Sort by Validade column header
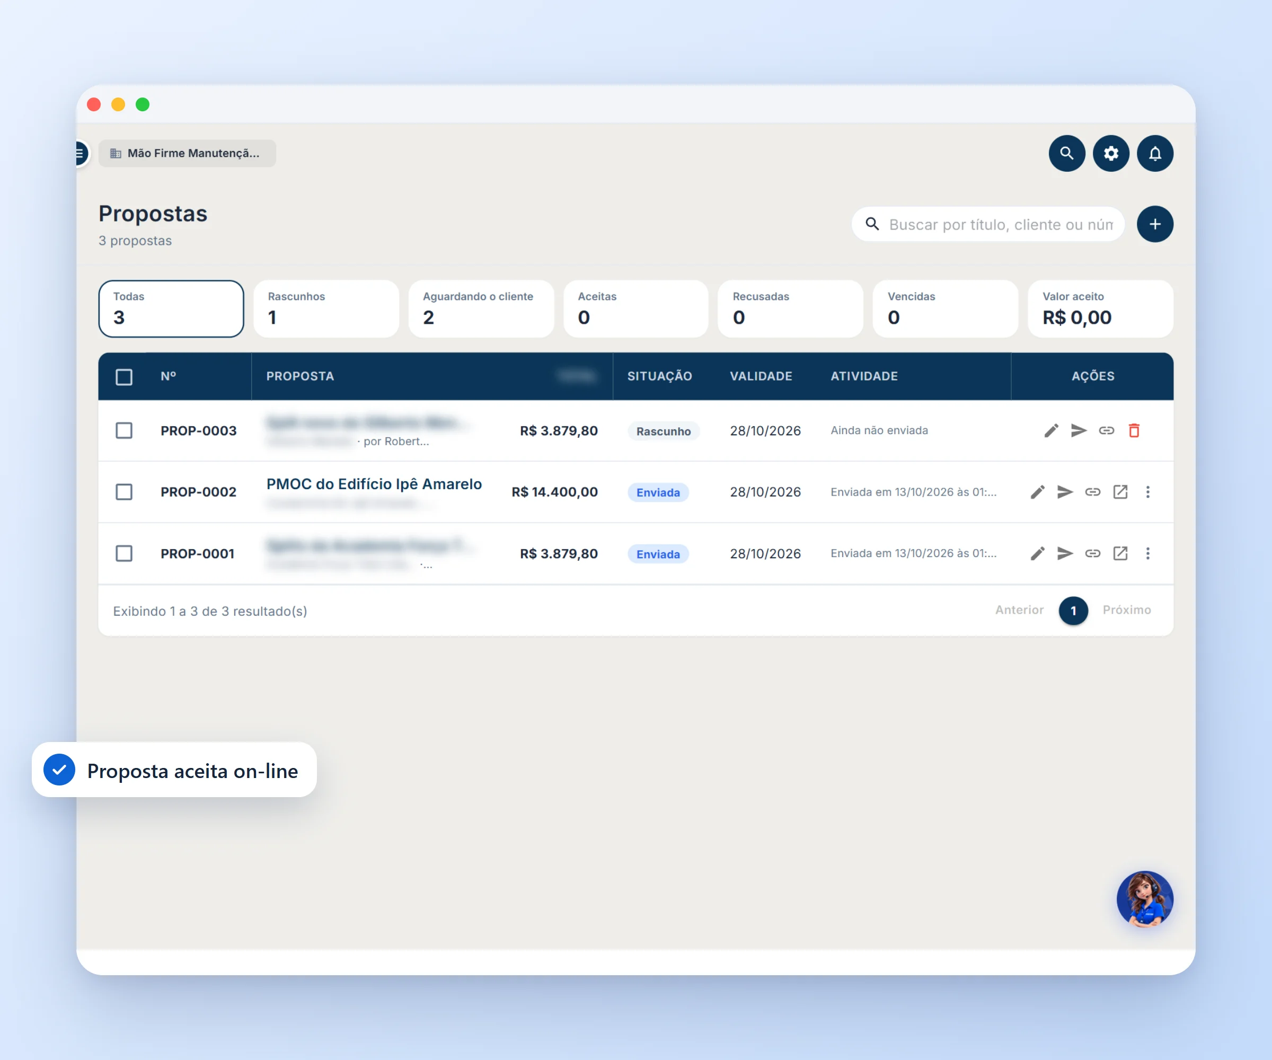Image resolution: width=1272 pixels, height=1060 pixels. point(761,376)
